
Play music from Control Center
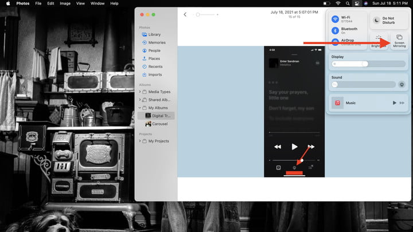[x=394, y=103]
